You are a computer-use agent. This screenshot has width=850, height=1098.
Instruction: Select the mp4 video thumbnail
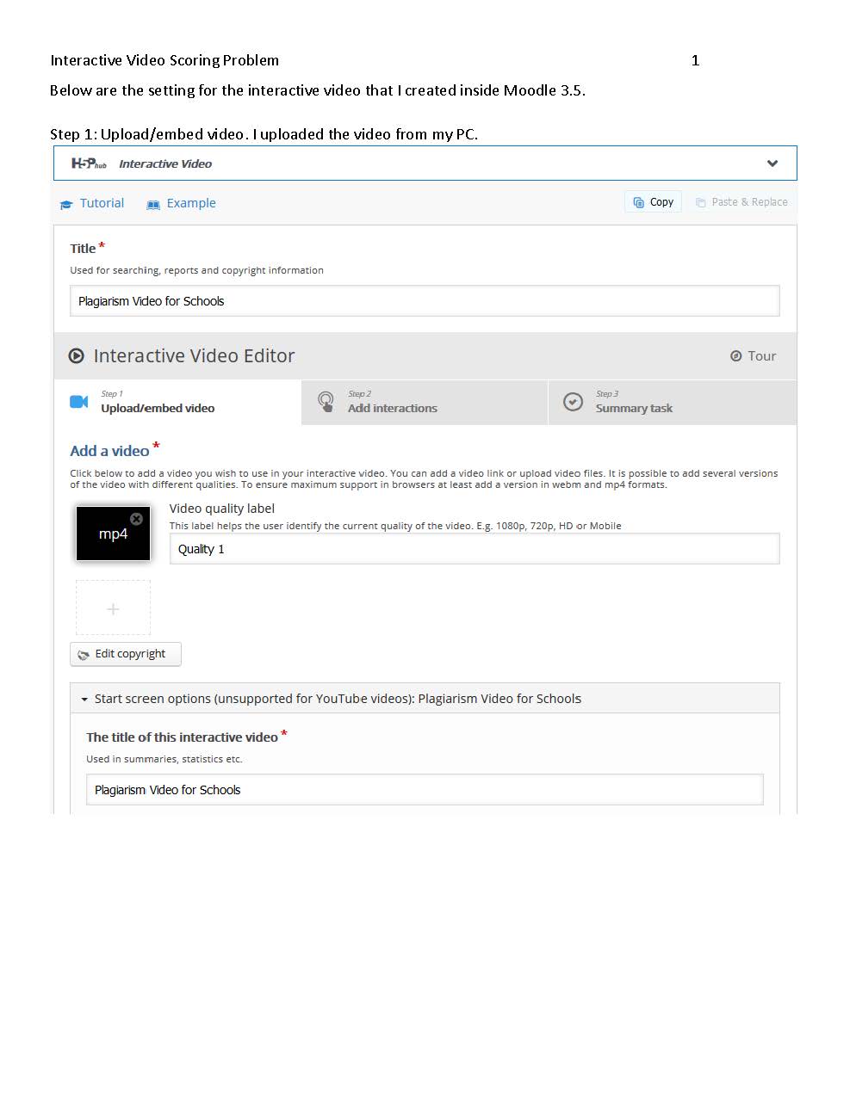[x=113, y=534]
